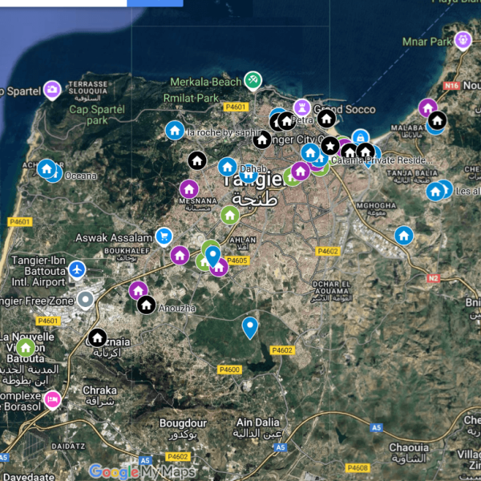
Task: Select the purple chess-piece marker near Grand Socco
Action: (x=301, y=107)
